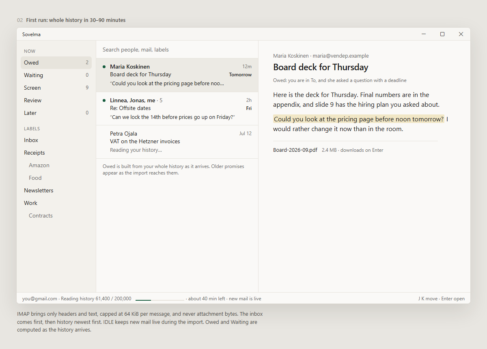Click the Owed explanation line under the heading
The height and width of the screenshot is (349, 487).
[x=340, y=80]
